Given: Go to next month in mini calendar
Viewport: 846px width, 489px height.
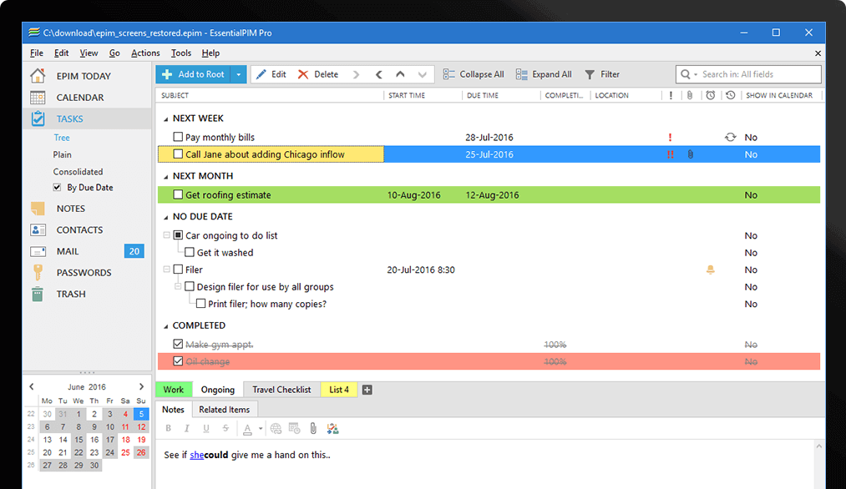Looking at the screenshot, I should 141,386.
